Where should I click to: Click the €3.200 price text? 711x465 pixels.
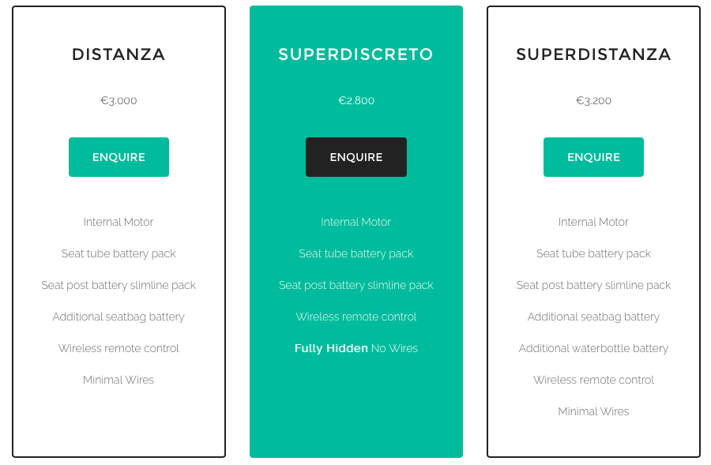tap(593, 100)
